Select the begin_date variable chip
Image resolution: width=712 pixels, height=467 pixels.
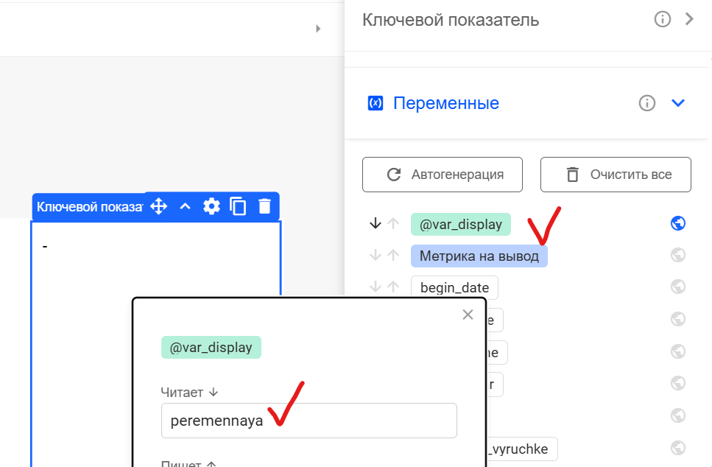pyautogui.click(x=454, y=287)
